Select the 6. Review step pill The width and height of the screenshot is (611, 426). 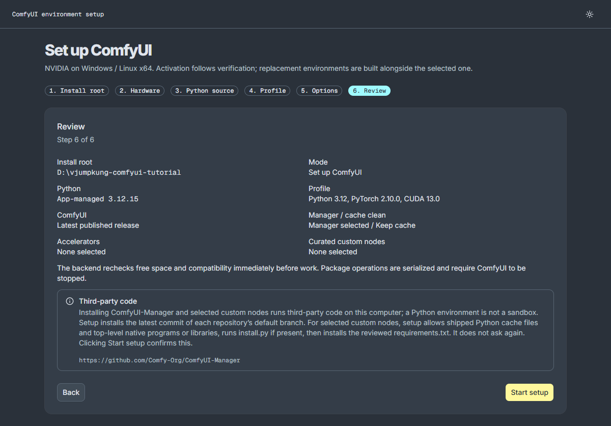tap(369, 91)
